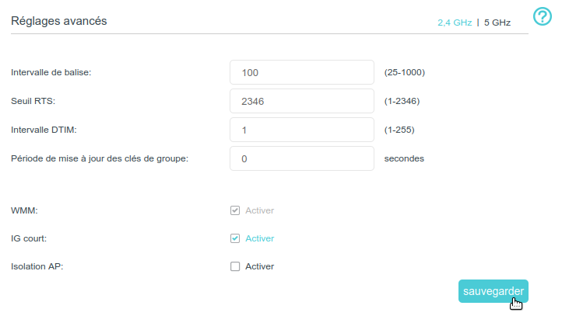Click the Isolation AP label text
The width and height of the screenshot is (562, 316).
coord(37,266)
